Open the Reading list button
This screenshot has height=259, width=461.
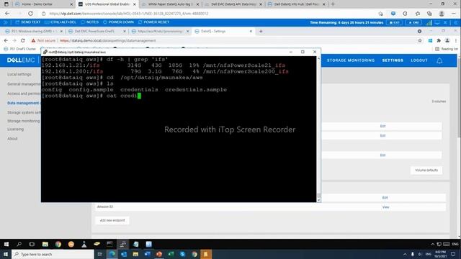tap(447, 49)
